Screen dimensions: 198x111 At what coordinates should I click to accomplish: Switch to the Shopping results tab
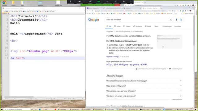tap(137, 26)
